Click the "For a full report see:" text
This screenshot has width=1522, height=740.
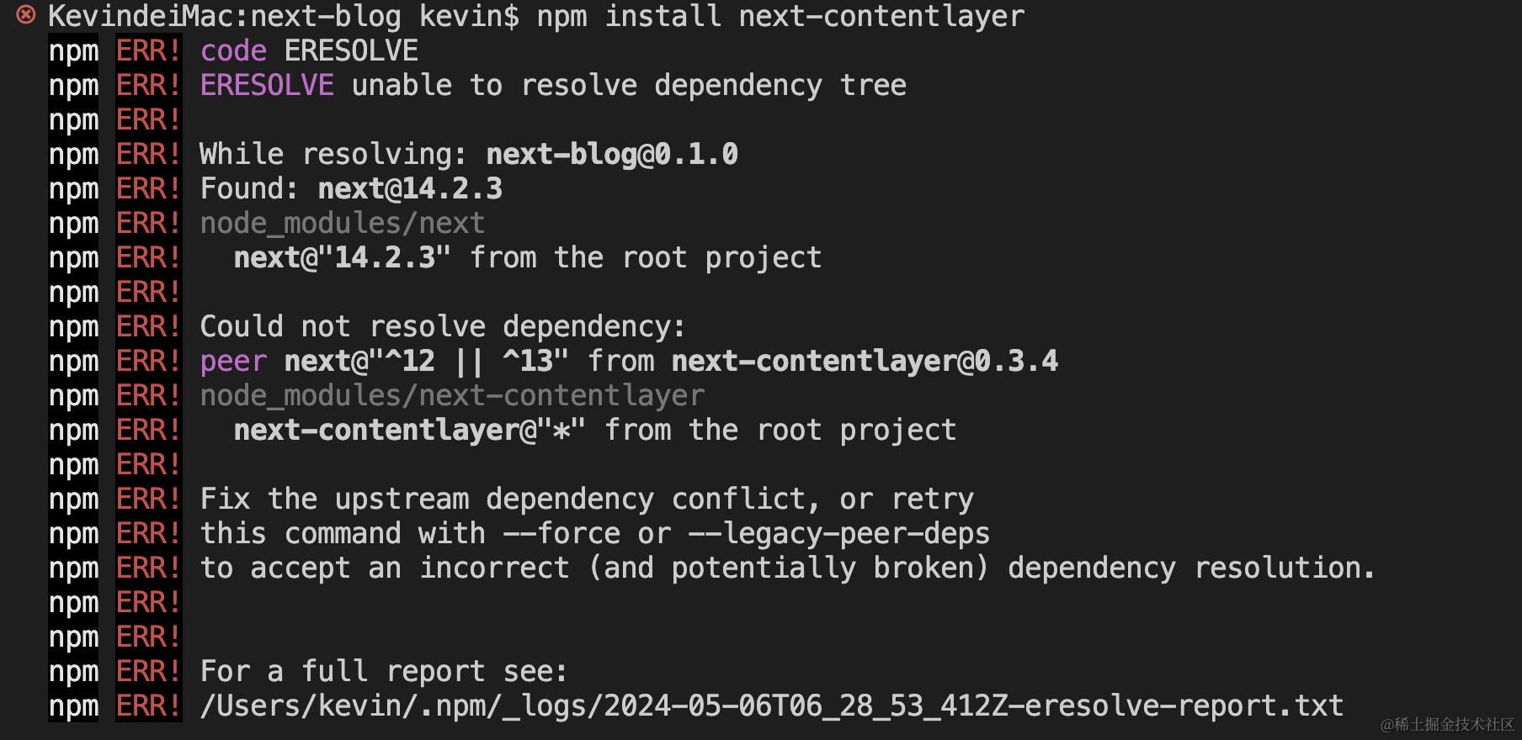tap(384, 671)
